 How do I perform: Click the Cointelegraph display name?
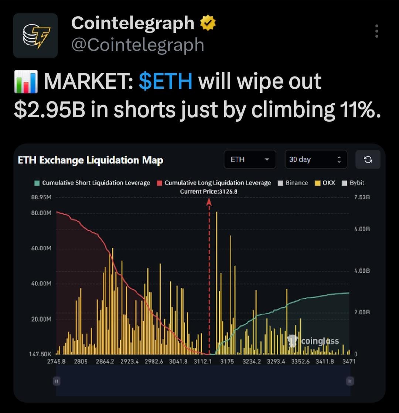pyautogui.click(x=133, y=24)
